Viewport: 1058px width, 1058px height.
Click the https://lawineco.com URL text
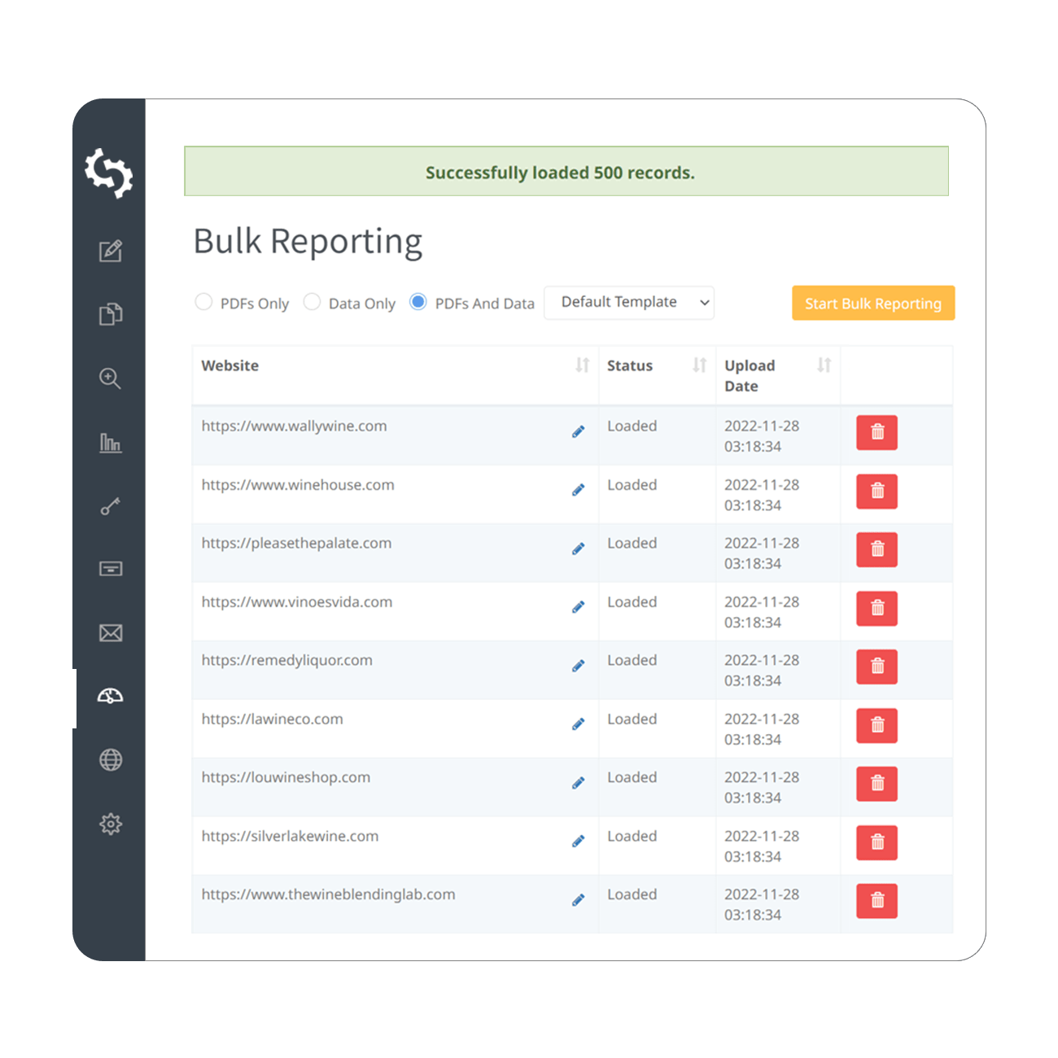click(272, 719)
